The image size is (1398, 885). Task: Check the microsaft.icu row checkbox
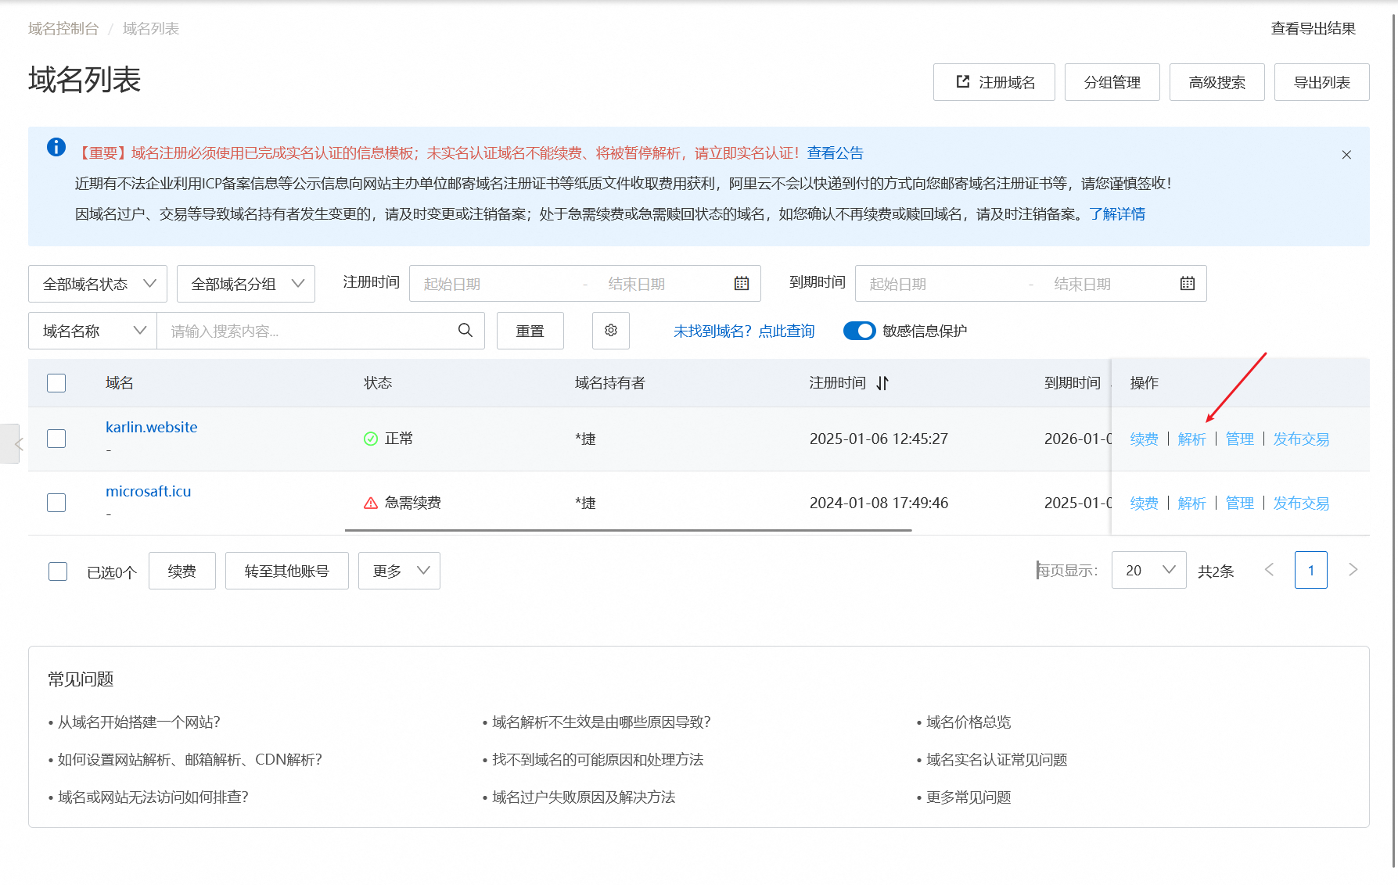56,503
